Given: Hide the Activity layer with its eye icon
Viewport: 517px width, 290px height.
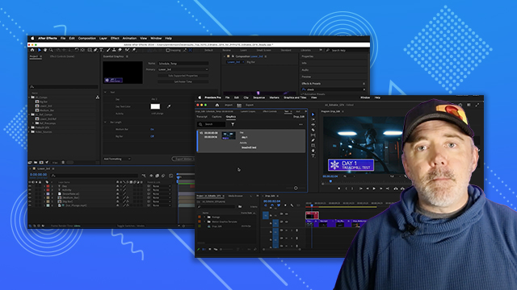Looking at the screenshot, I should click(x=30, y=190).
